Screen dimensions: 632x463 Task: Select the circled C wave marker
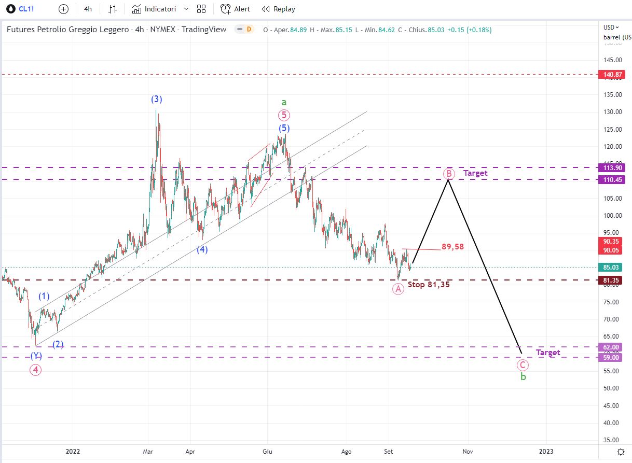point(523,365)
